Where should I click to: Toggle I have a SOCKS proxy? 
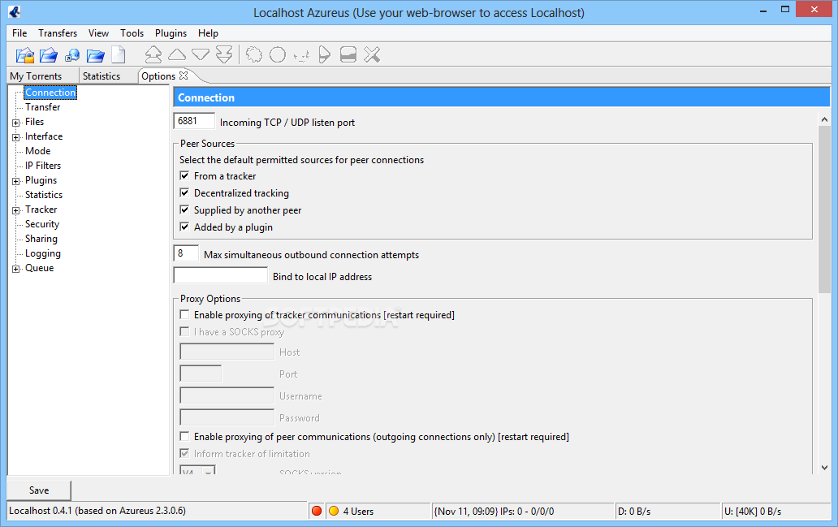point(184,331)
